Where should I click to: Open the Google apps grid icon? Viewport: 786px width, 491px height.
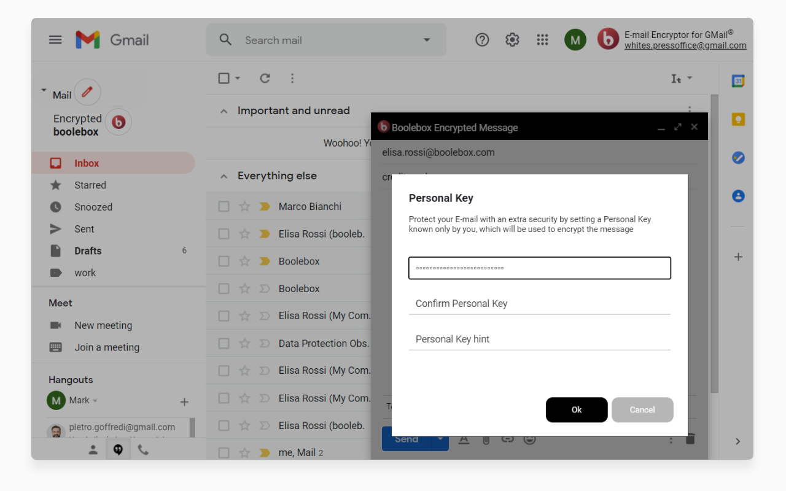pyautogui.click(x=542, y=40)
